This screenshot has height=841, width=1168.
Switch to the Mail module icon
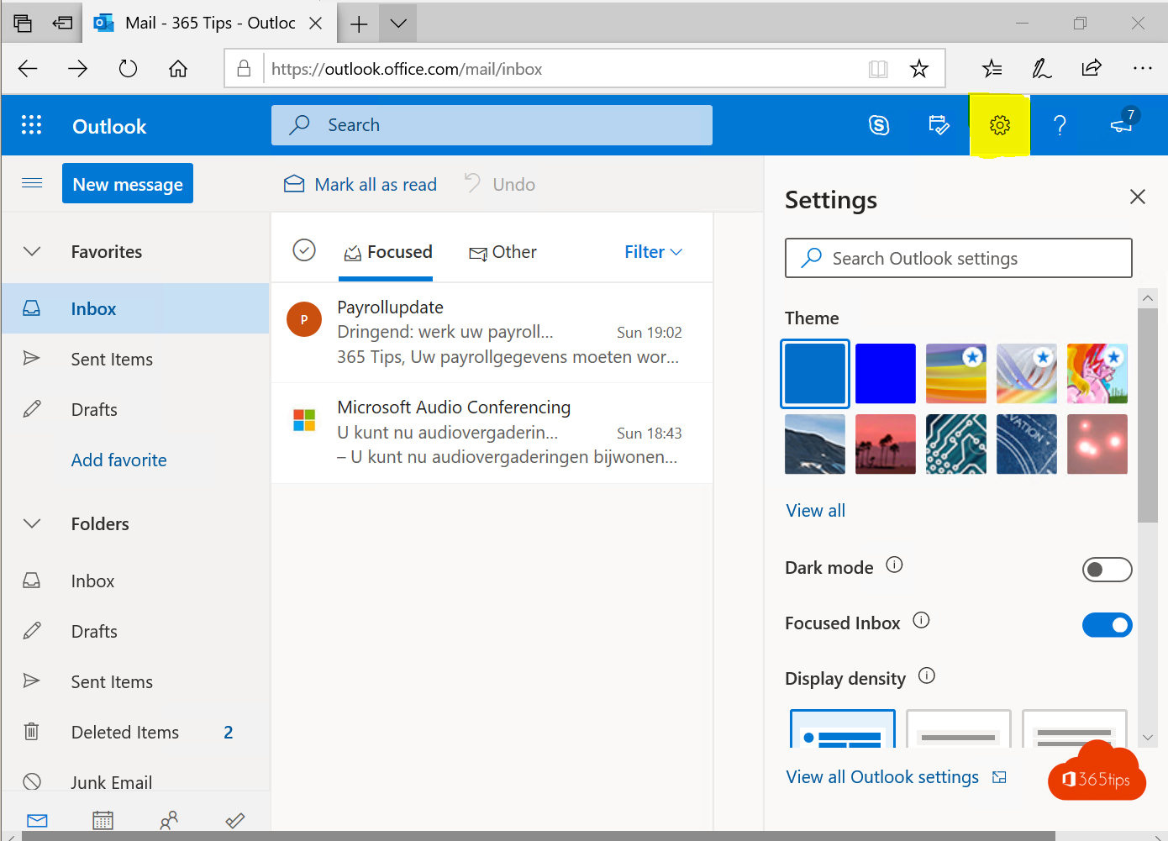pyautogui.click(x=37, y=820)
